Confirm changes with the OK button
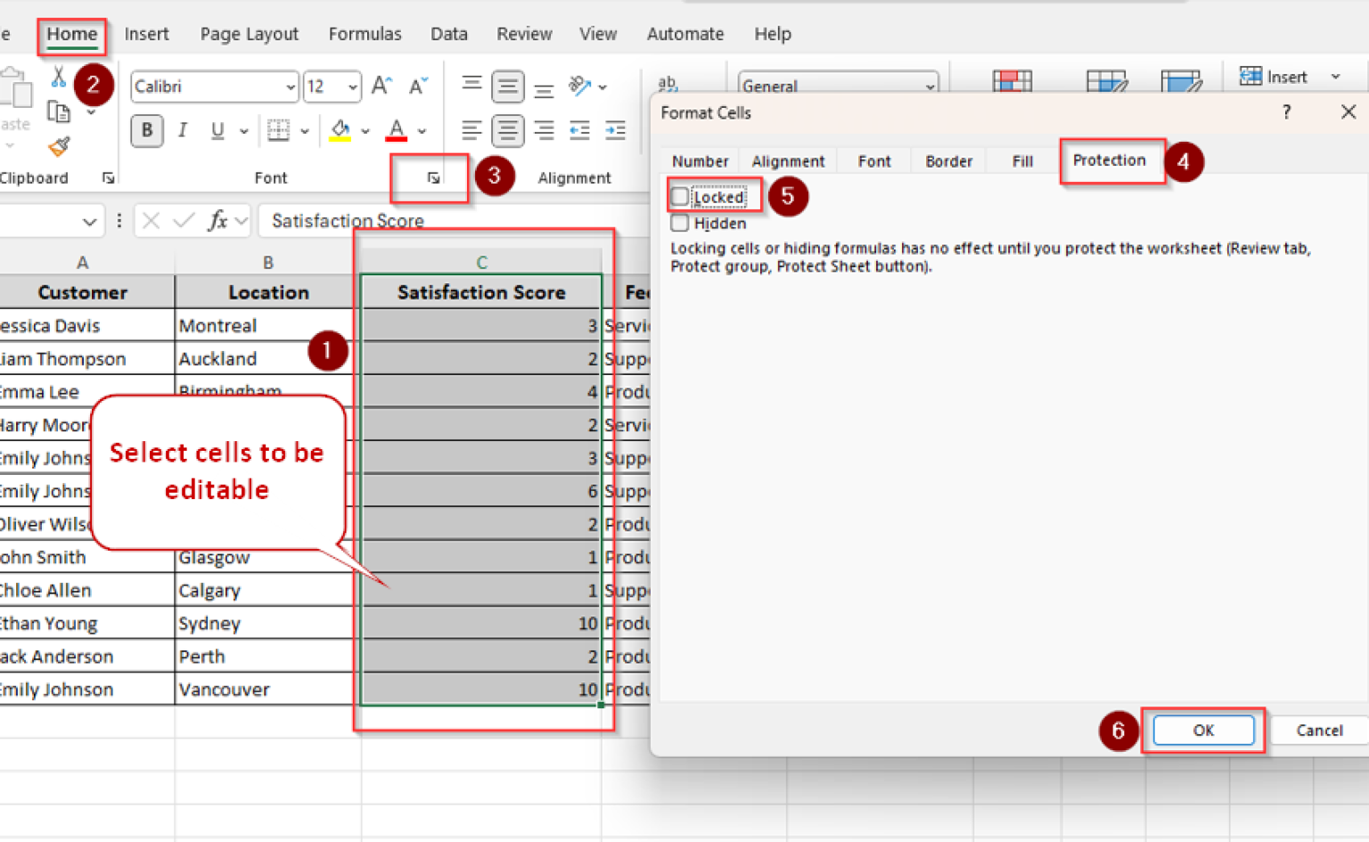This screenshot has height=842, width=1369. 1203,730
